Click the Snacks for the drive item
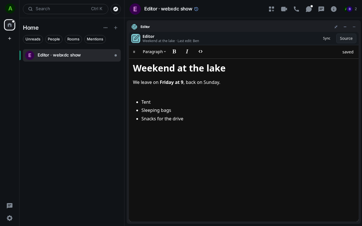 (x=162, y=119)
